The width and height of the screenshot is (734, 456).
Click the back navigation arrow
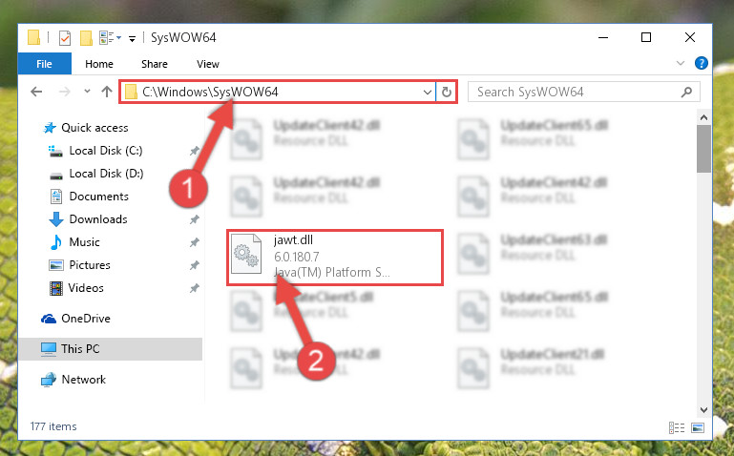click(x=36, y=92)
